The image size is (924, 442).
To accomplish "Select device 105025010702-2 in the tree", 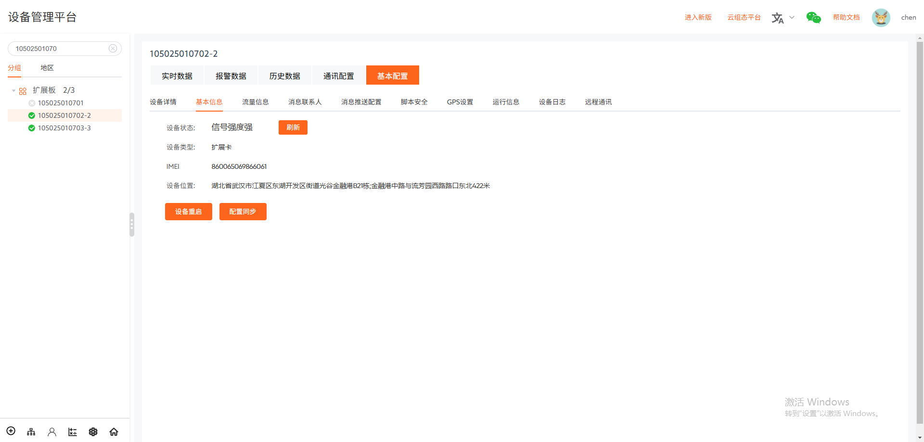I will click(x=64, y=115).
